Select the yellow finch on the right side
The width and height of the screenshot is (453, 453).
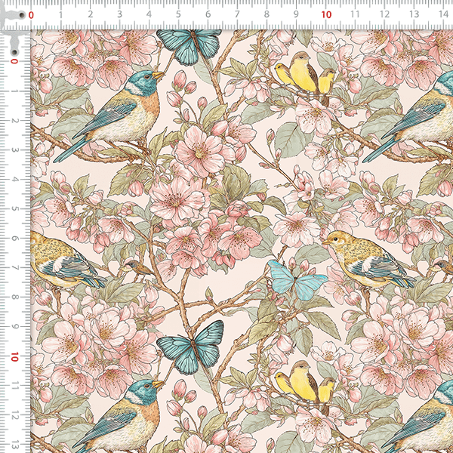[x=365, y=260]
